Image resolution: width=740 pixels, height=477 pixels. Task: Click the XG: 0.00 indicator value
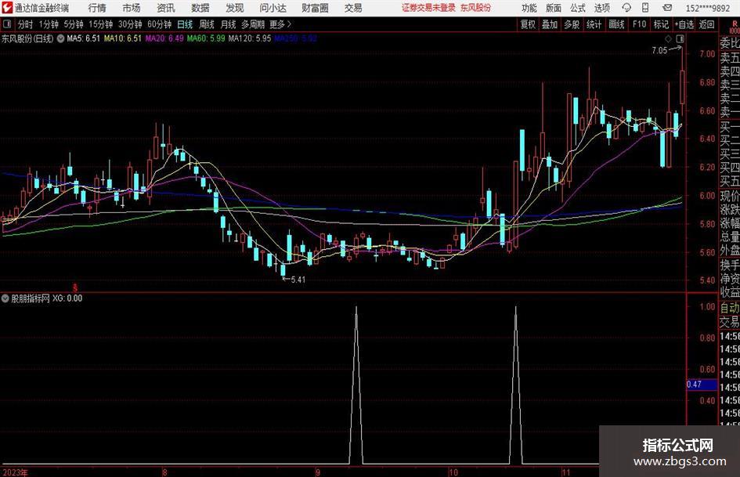67,298
